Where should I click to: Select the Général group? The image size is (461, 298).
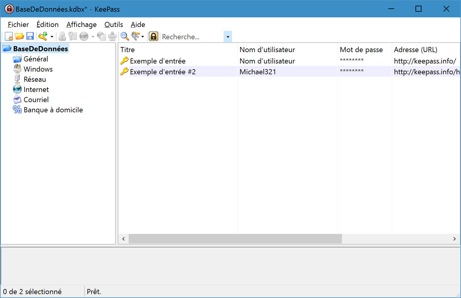point(36,59)
